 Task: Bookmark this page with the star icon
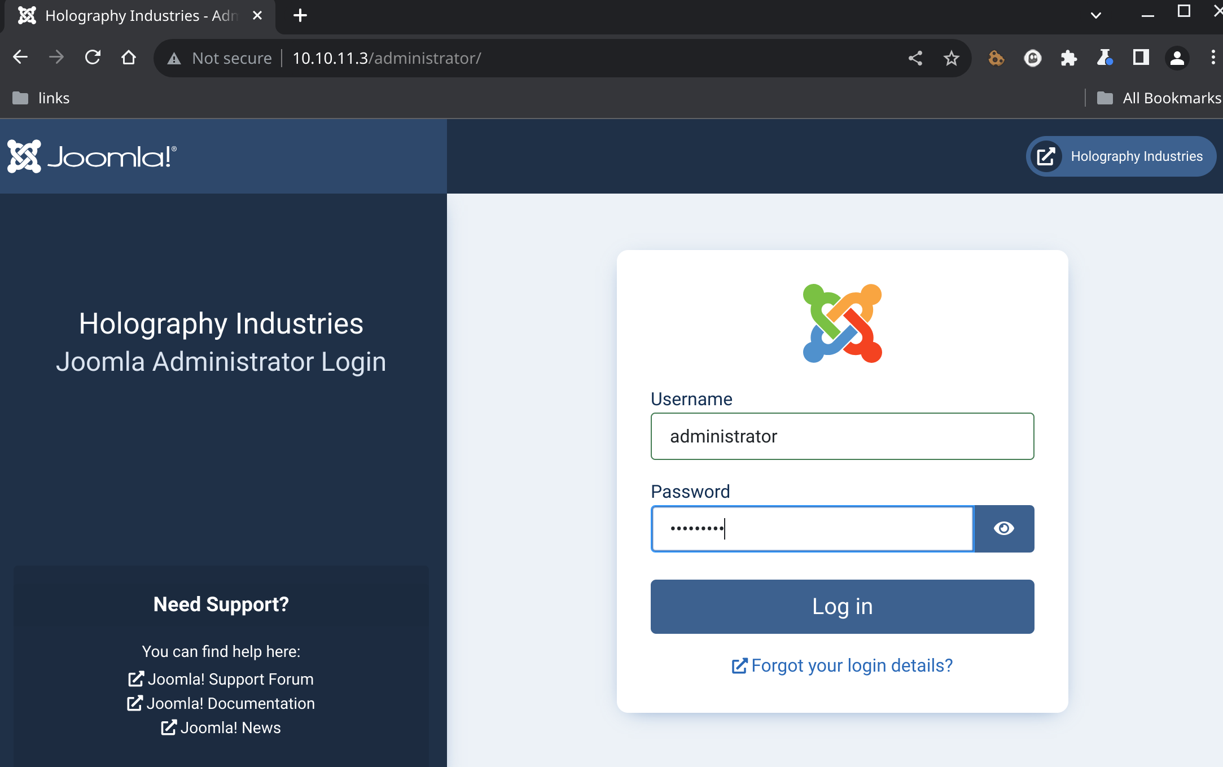[x=952, y=58]
